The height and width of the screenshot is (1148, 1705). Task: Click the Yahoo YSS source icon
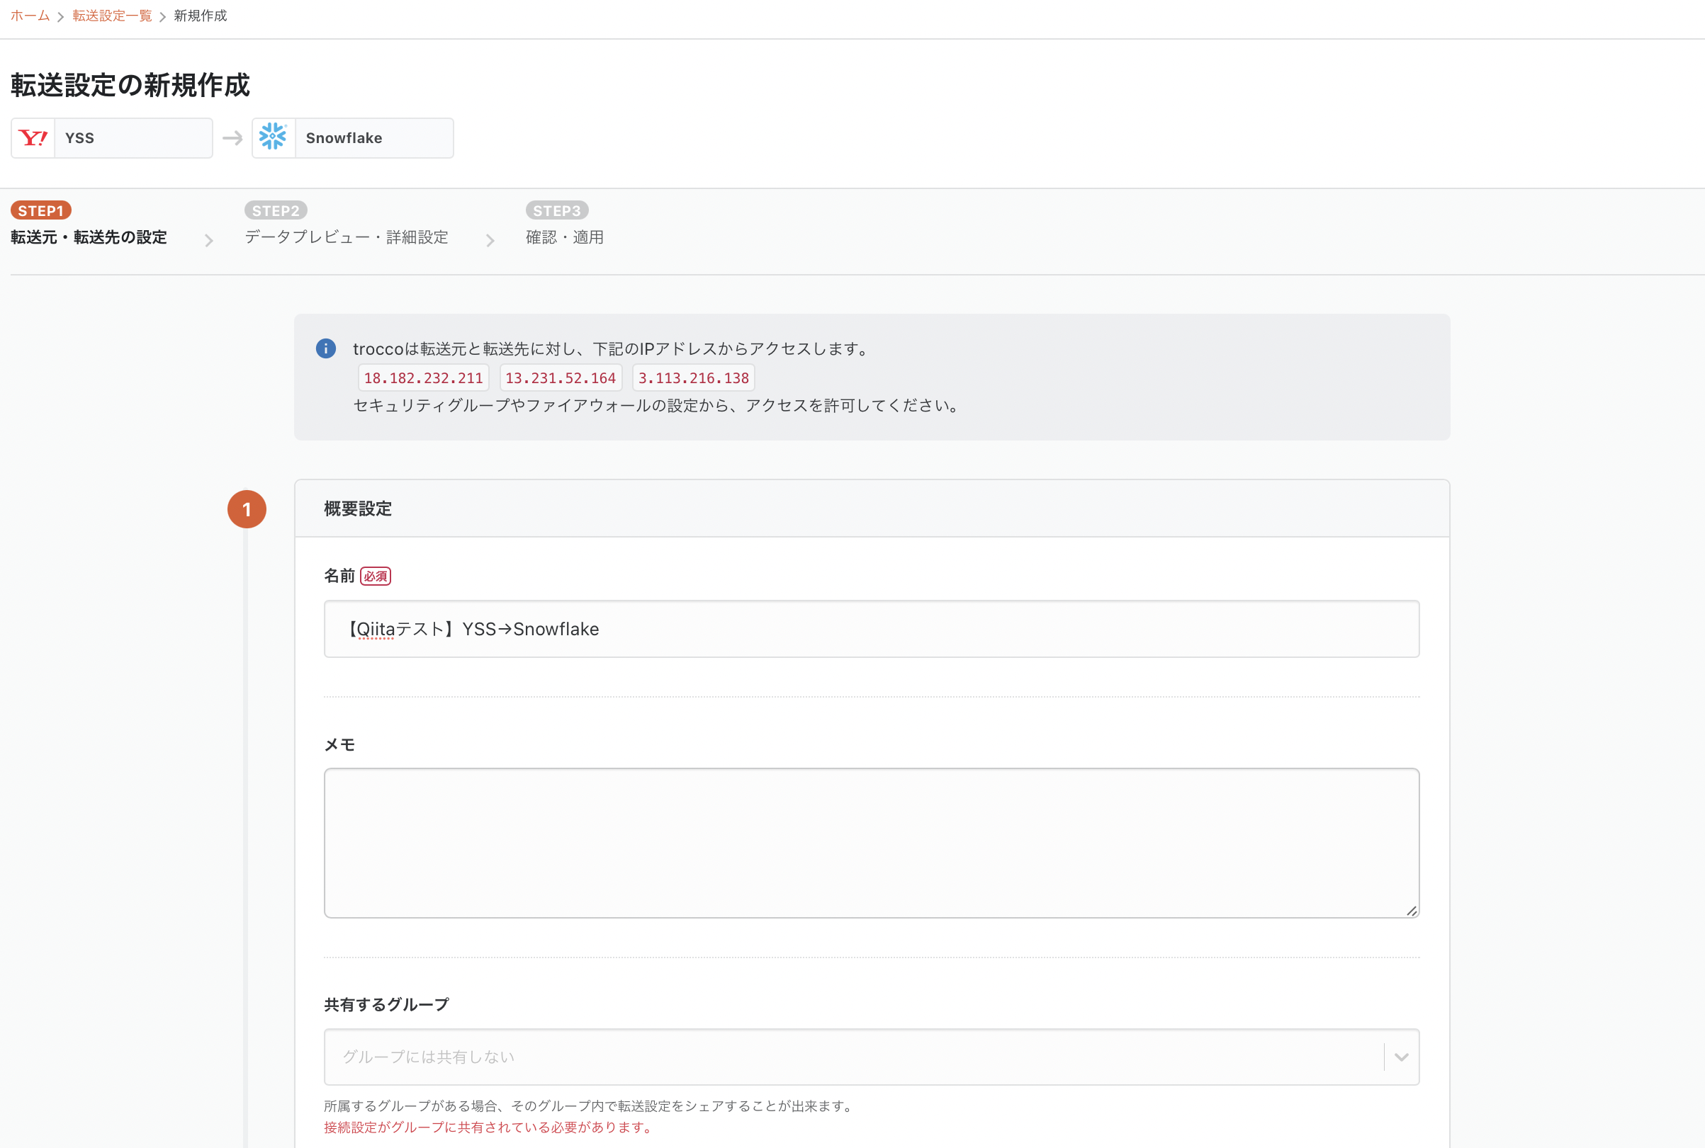(33, 137)
